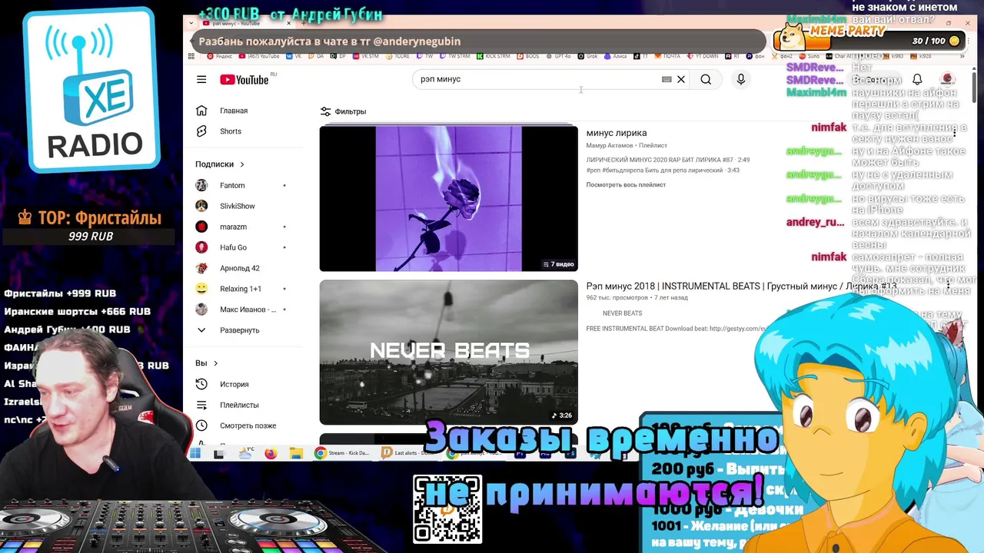Open История in the sidebar

pos(234,384)
